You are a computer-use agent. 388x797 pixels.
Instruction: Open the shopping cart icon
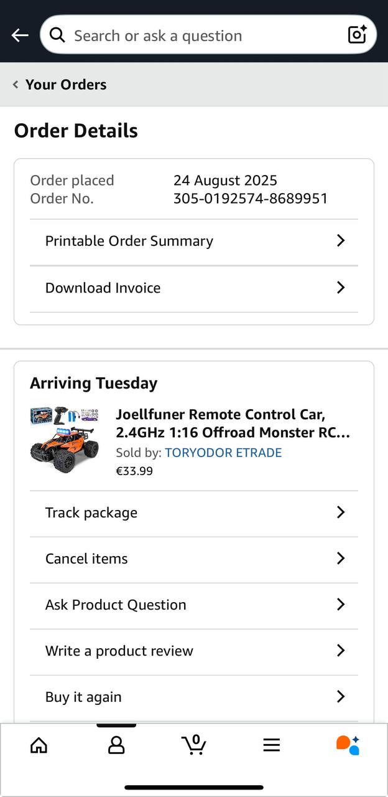(x=194, y=745)
